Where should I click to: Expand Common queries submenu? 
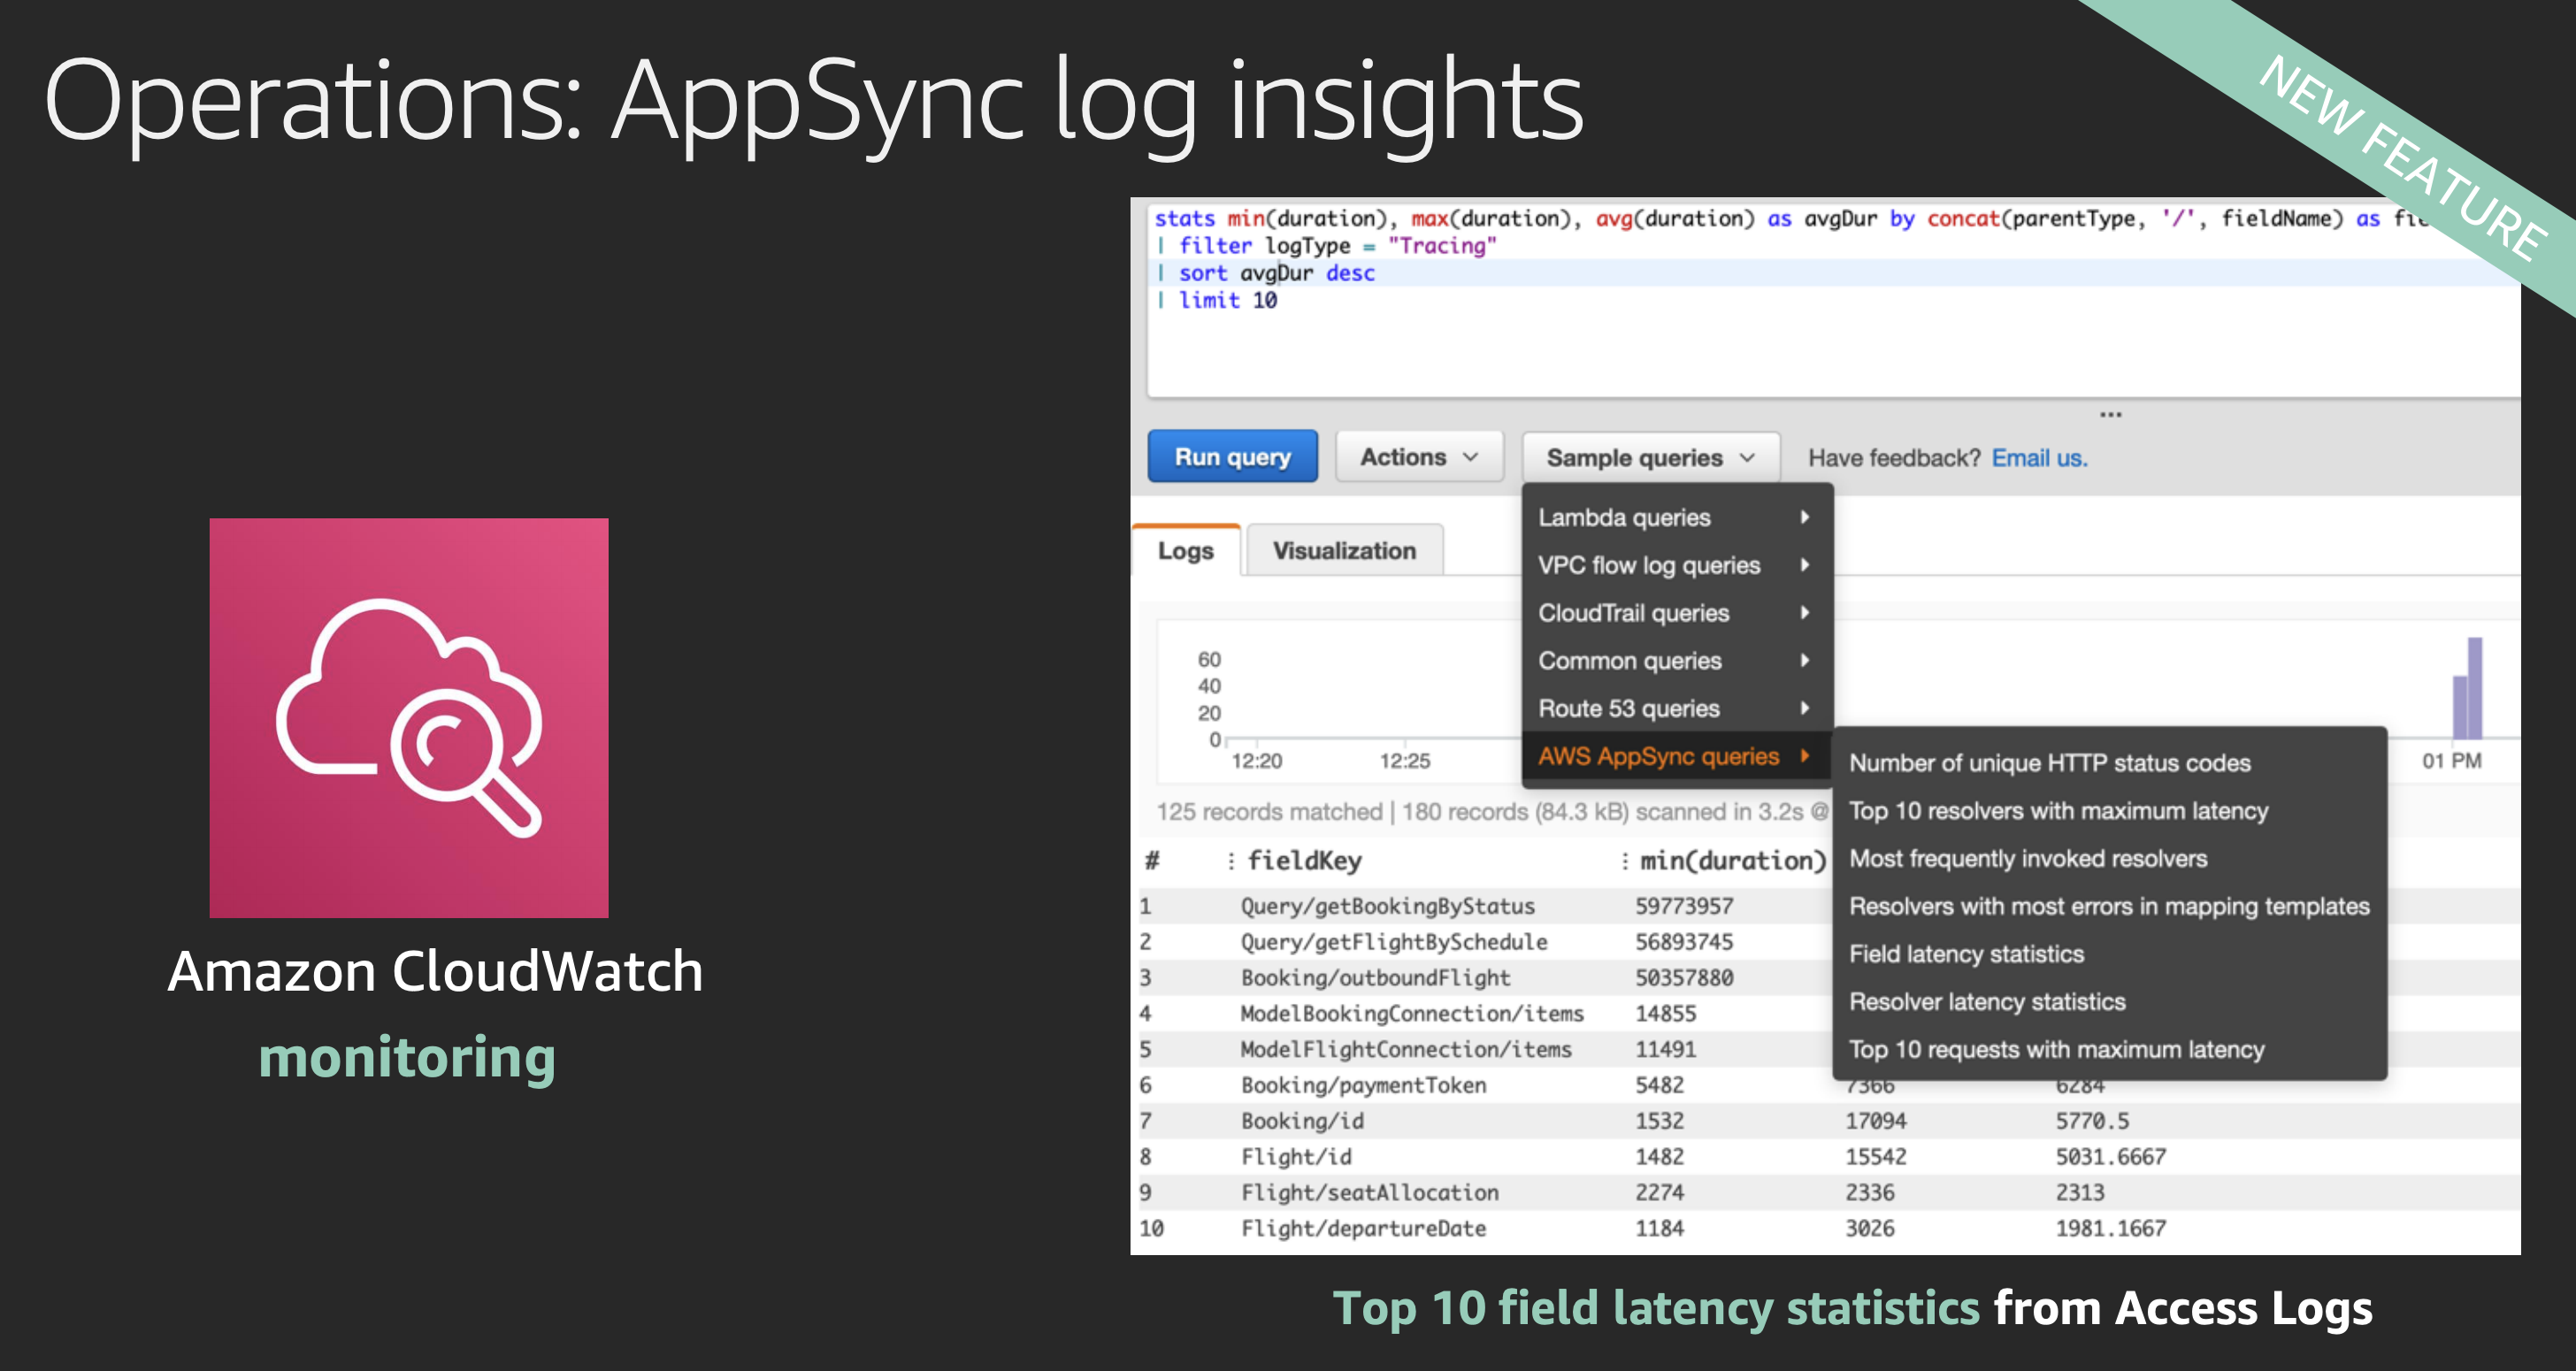click(x=1676, y=661)
